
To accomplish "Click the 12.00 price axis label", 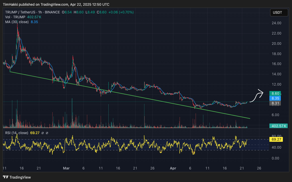I will click(277, 84).
